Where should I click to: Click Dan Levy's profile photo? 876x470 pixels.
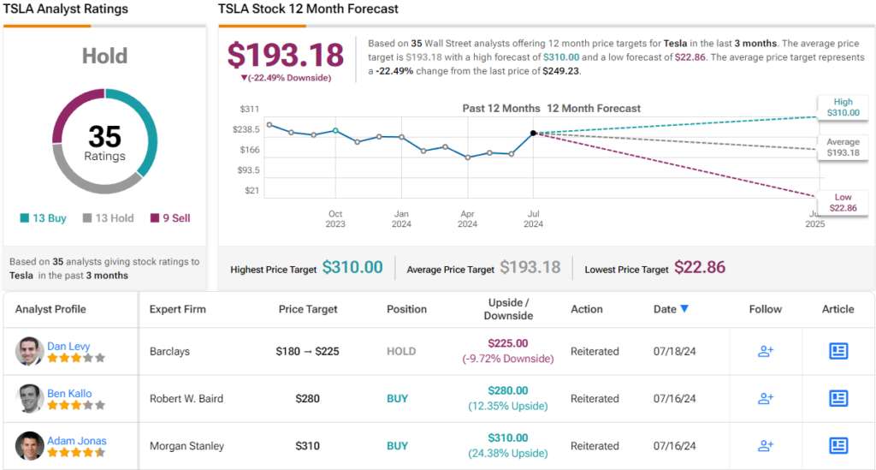click(x=29, y=351)
